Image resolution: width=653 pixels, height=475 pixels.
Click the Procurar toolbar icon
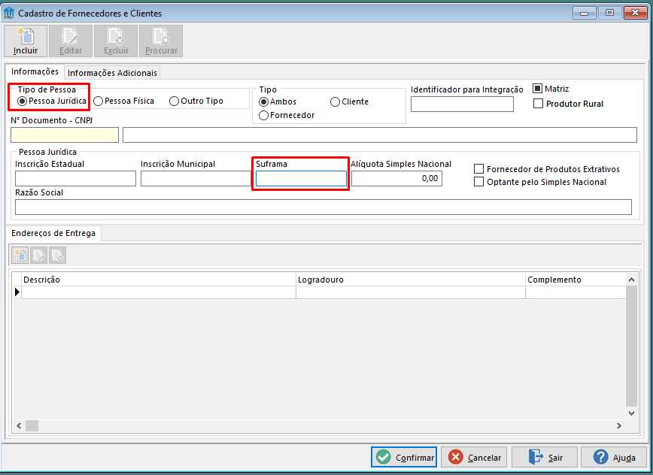coord(161,41)
